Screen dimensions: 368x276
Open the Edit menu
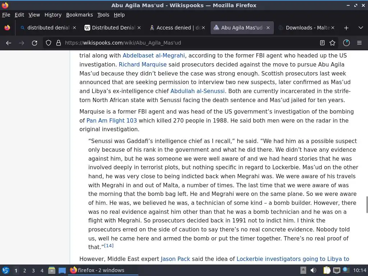click(x=19, y=15)
